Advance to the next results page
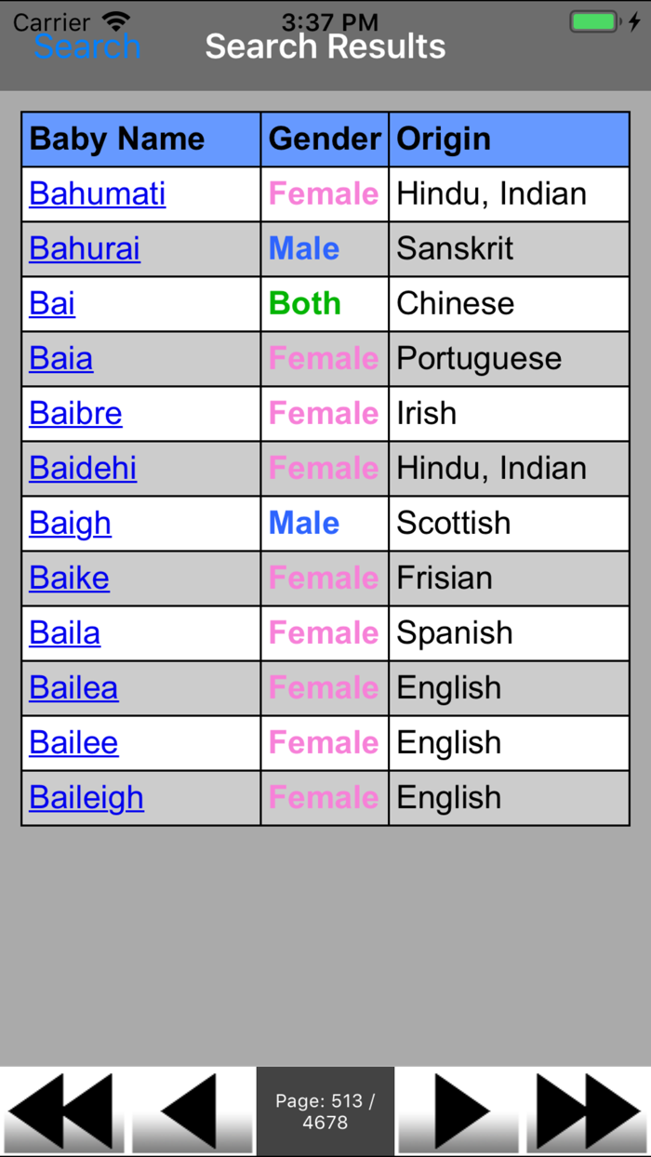This screenshot has height=1157, width=651. click(x=457, y=1110)
